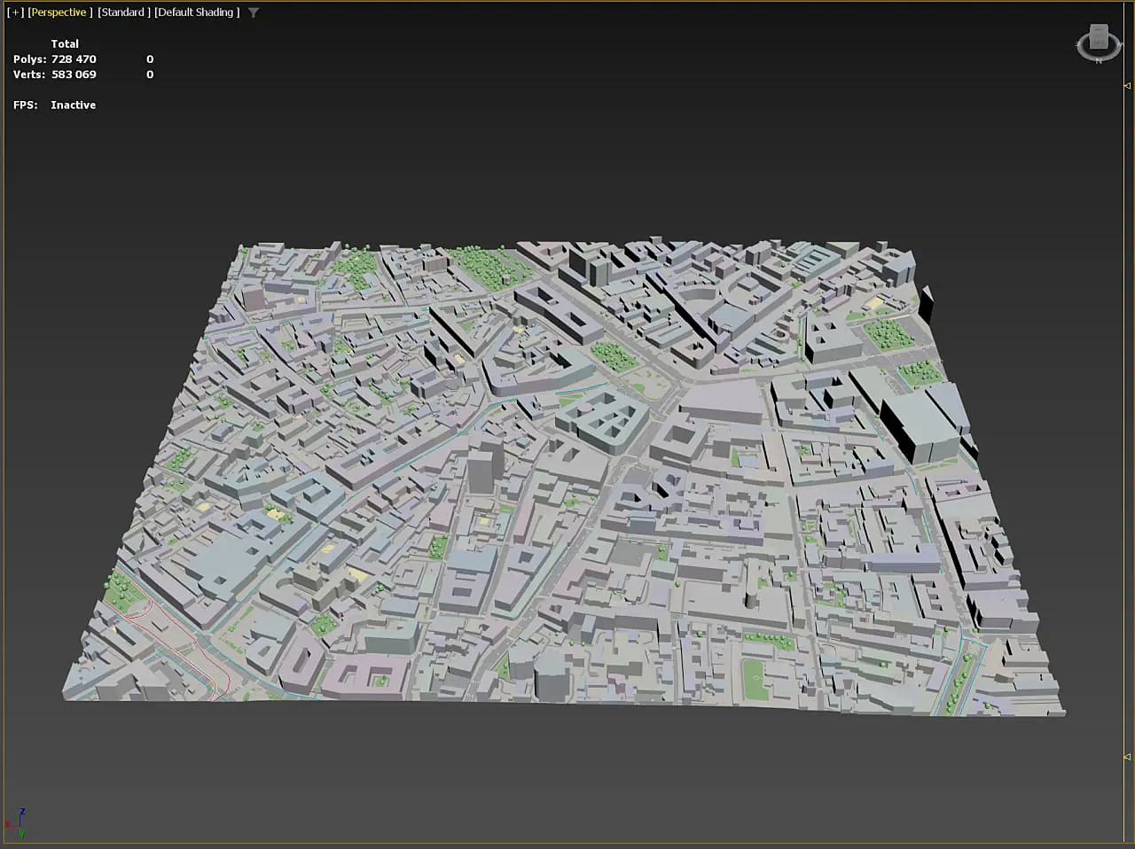Open the [+] general viewport menu
This screenshot has height=849, width=1135.
(15, 12)
